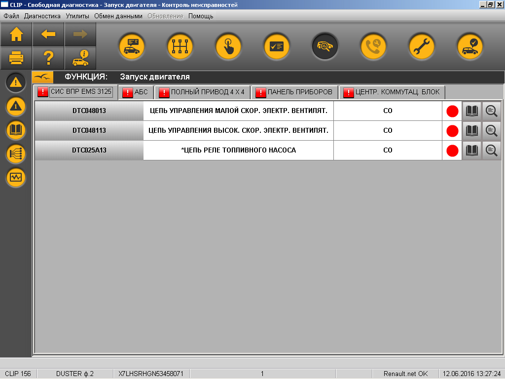Select the dark car diagnostic magnifier icon
Viewport: 505px width, 379px height.
[325, 46]
